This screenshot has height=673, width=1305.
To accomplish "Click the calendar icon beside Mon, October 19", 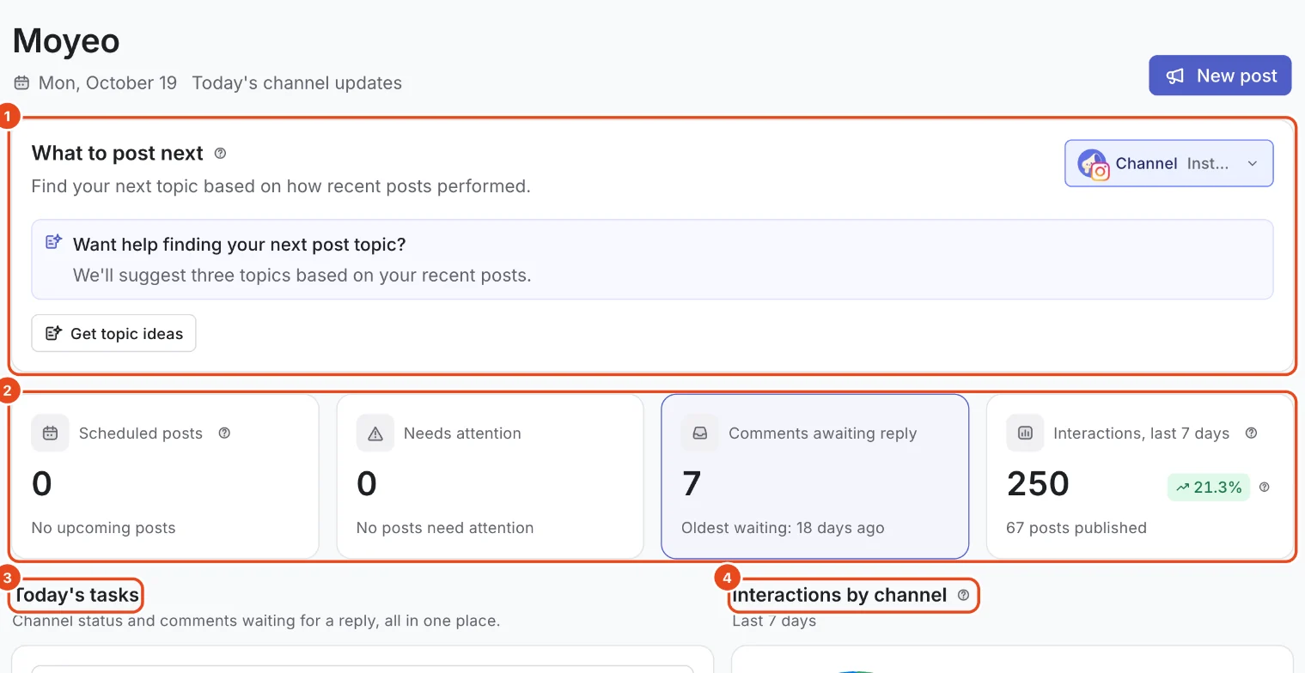I will click(21, 83).
